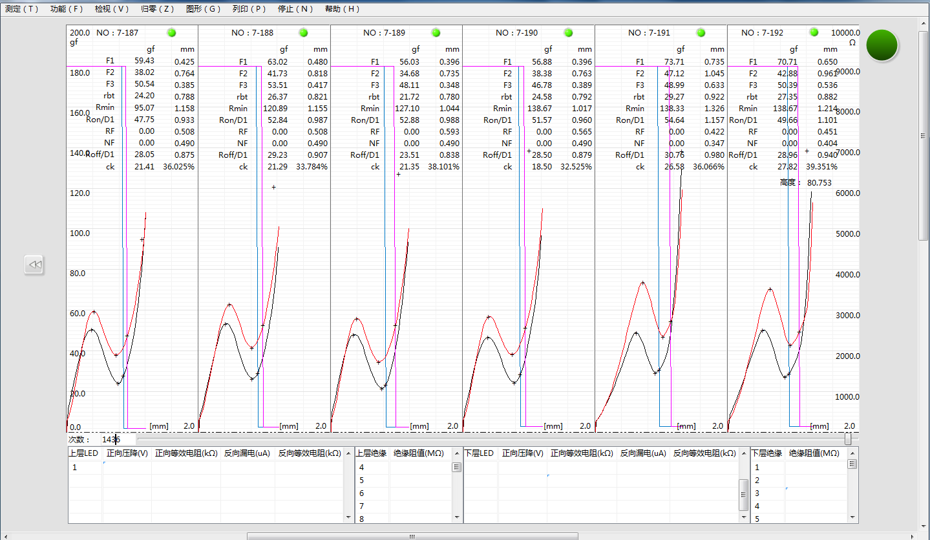Screen dimensions: 930x540
Task: Click the 停止(N) menu item
Action: tap(295, 9)
